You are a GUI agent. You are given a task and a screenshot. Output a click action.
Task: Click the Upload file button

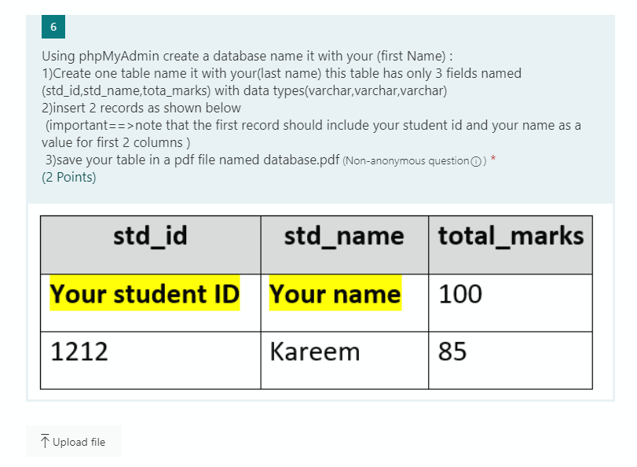click(x=74, y=440)
